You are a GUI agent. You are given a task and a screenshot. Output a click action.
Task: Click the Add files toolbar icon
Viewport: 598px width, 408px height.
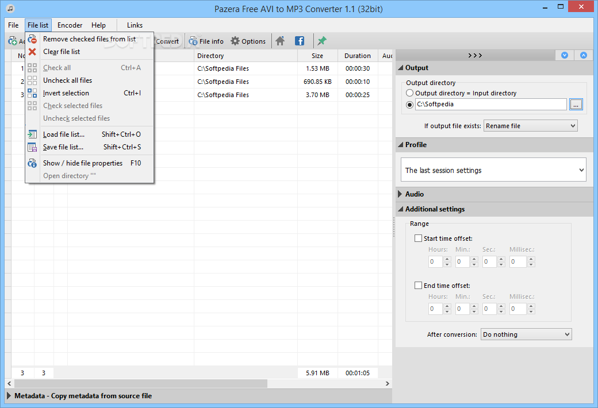click(x=13, y=41)
